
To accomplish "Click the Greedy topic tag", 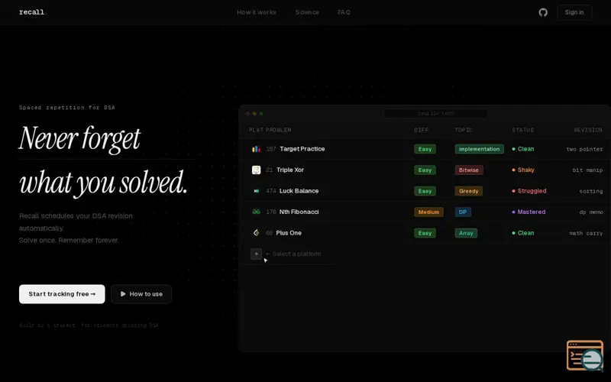I will 469,191.
